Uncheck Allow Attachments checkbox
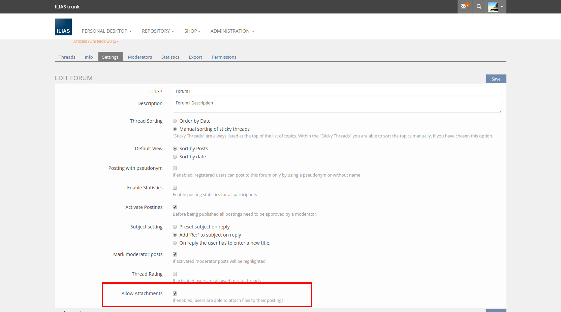 click(175, 293)
